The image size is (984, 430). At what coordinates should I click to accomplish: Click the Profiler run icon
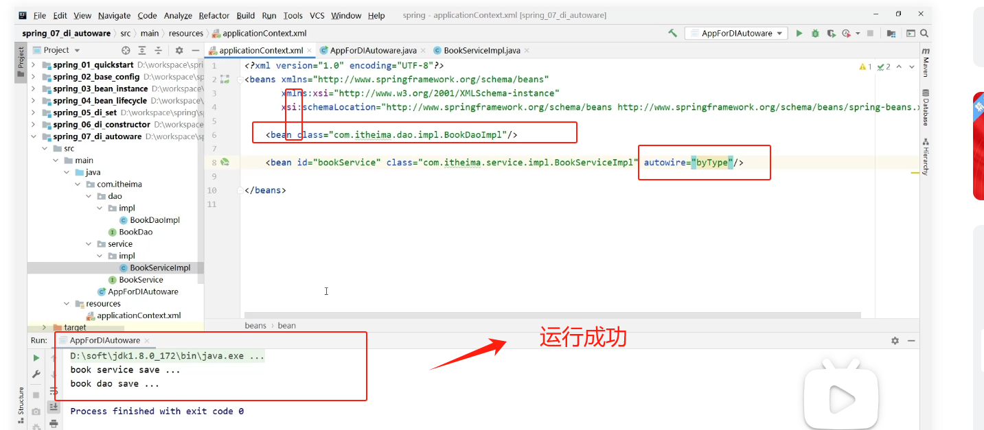(x=845, y=33)
